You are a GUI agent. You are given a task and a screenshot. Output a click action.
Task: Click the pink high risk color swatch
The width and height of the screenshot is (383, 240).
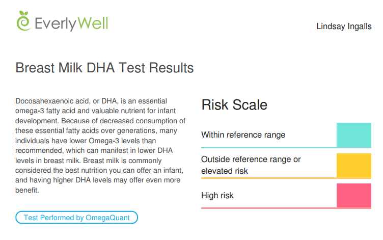[x=353, y=195]
